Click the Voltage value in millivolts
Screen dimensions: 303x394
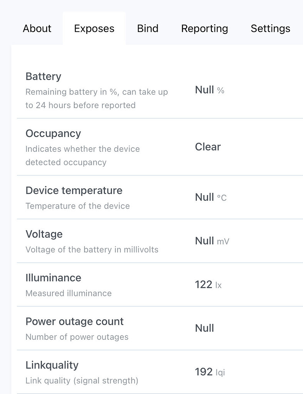pos(211,241)
